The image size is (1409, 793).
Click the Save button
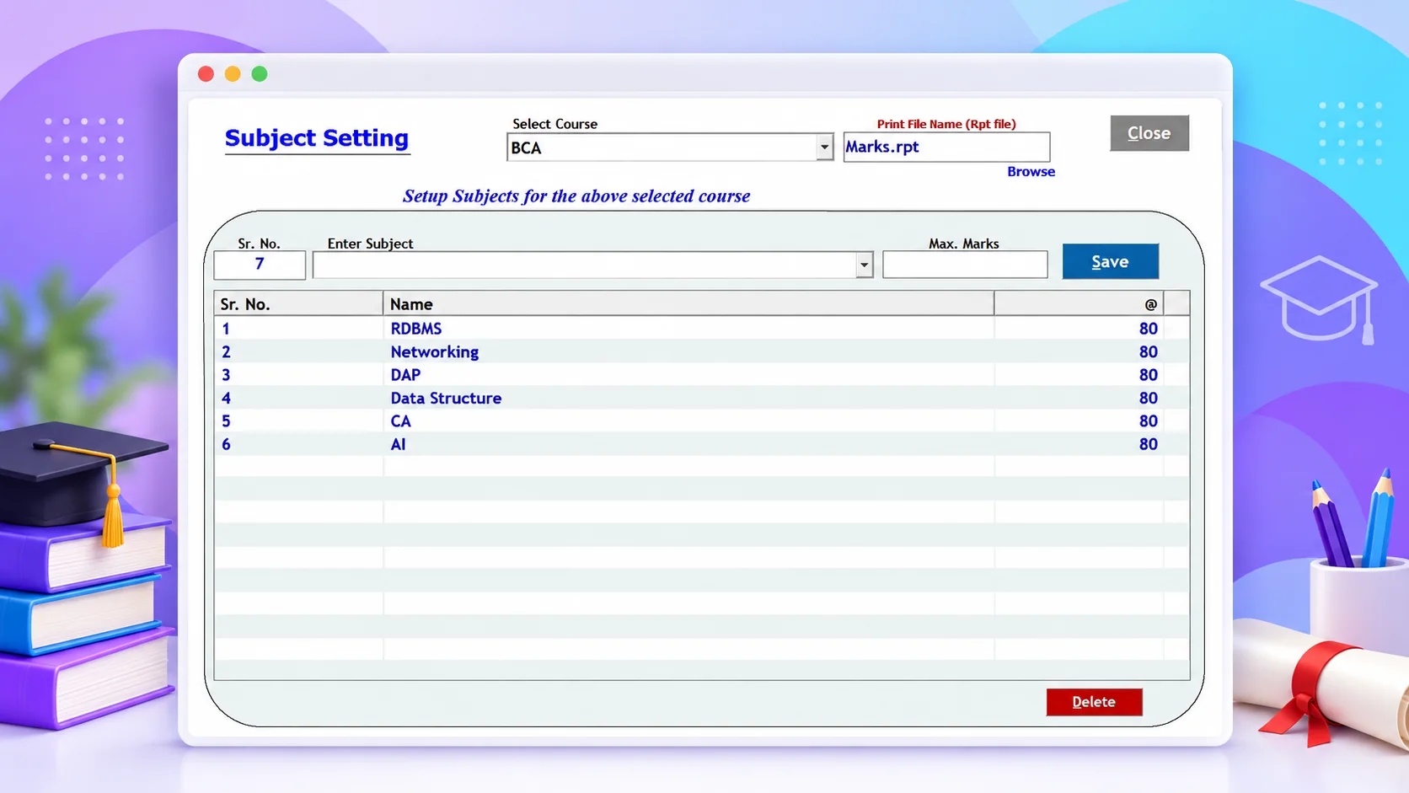[x=1110, y=261]
